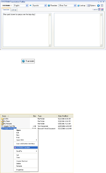Switch to the Lookup tab
Viewport: 106px width, 173px height.
[x=14, y=10]
